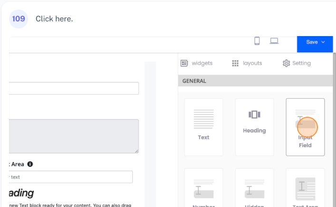Open the widgets tab
The width and height of the screenshot is (336, 207).
(197, 63)
